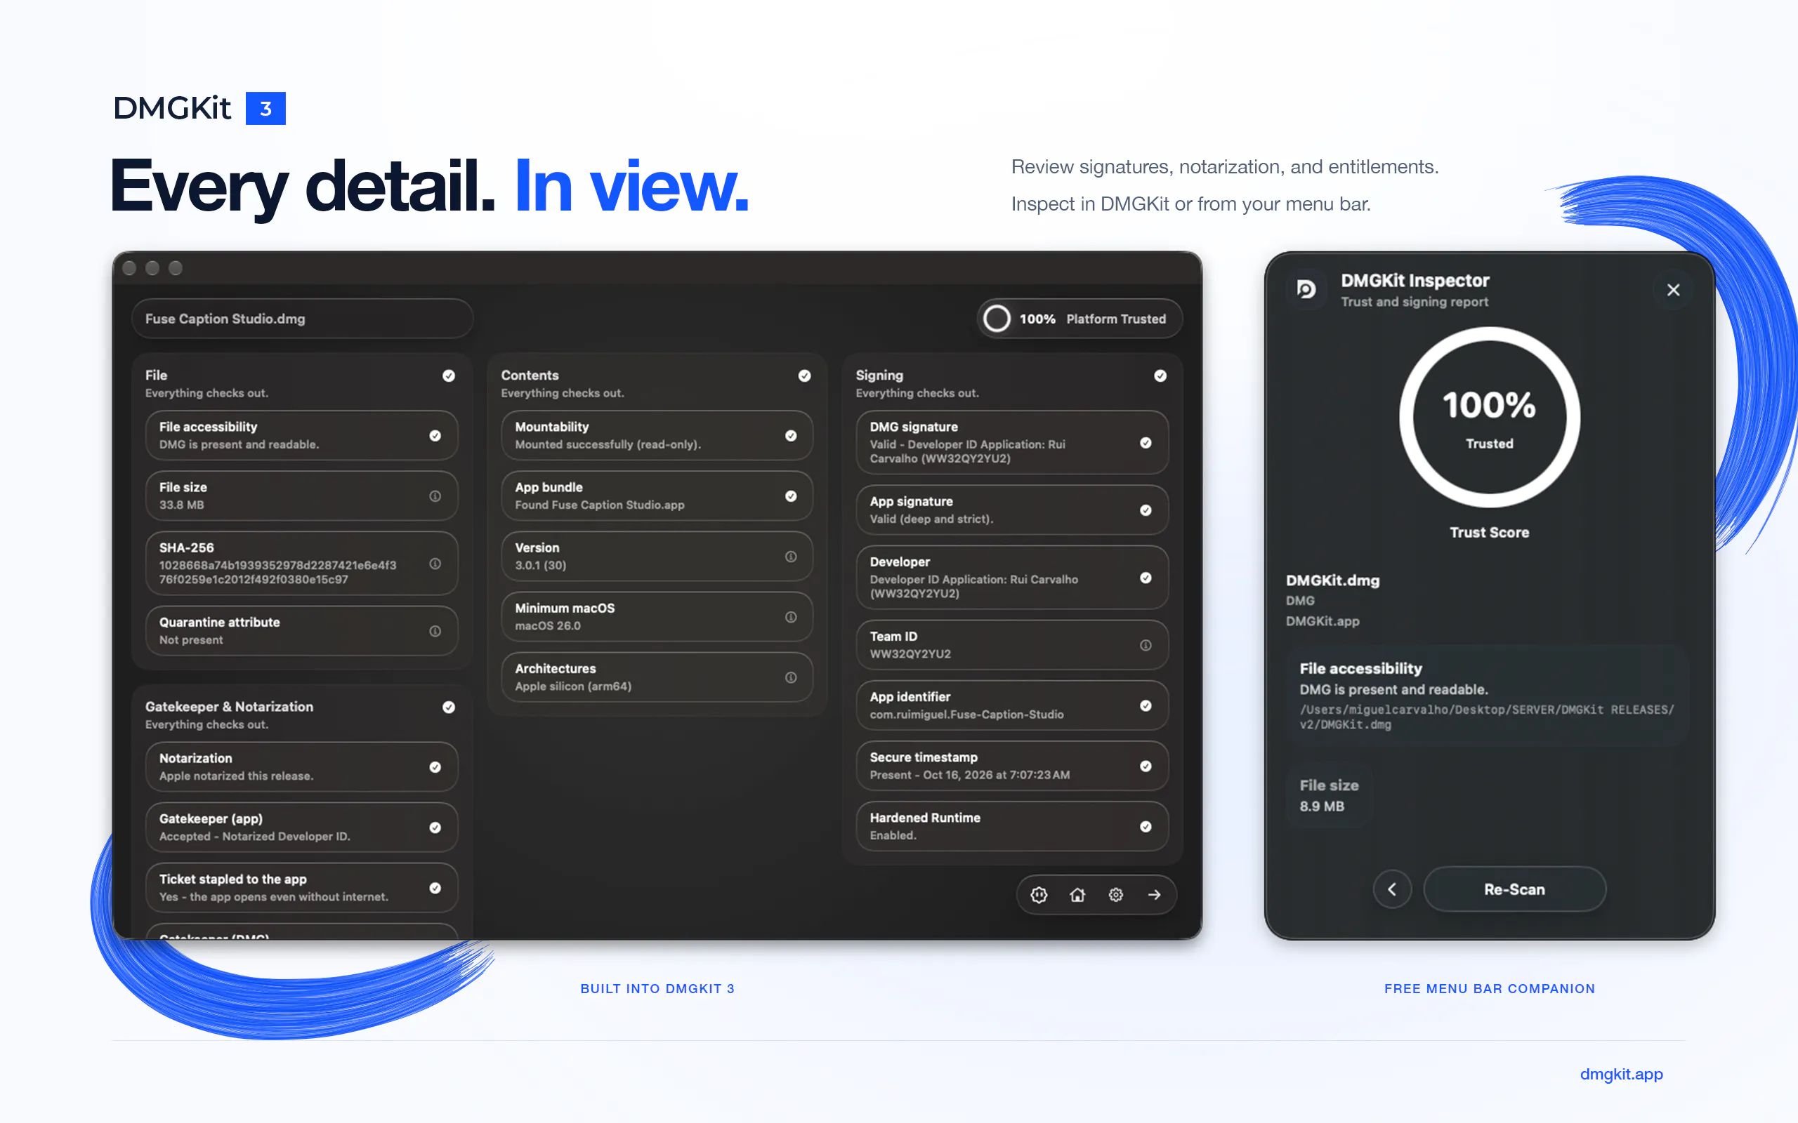1798x1123 pixels.
Task: Click the App signature row
Action: pos(1012,510)
